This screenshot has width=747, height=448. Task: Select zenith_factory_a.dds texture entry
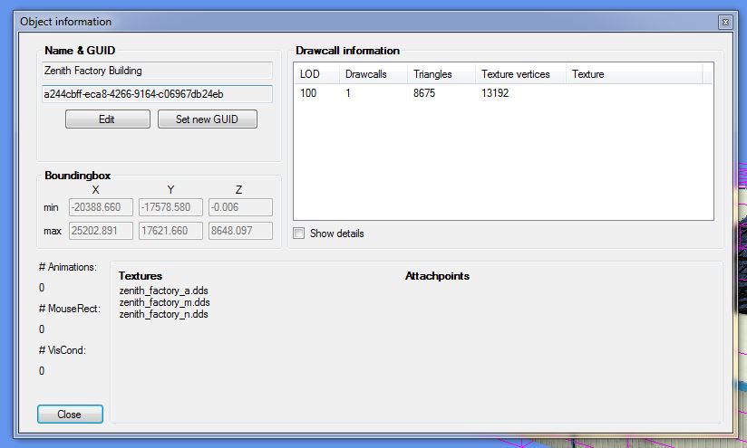[x=164, y=291]
